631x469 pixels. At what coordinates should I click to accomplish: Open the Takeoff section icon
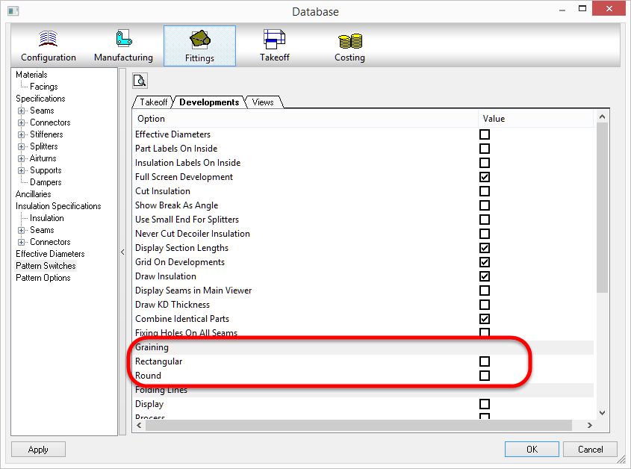[x=274, y=45]
